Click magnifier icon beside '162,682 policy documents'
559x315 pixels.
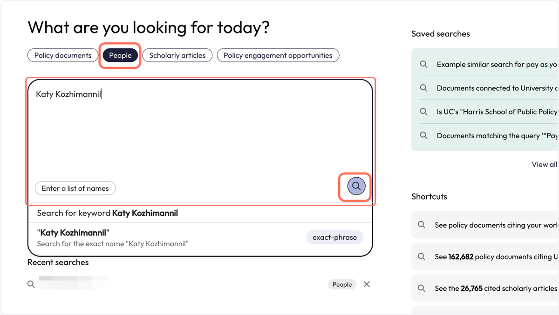click(x=422, y=256)
